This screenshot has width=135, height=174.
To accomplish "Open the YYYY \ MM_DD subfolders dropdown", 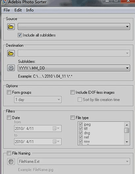I will (x=74, y=68).
